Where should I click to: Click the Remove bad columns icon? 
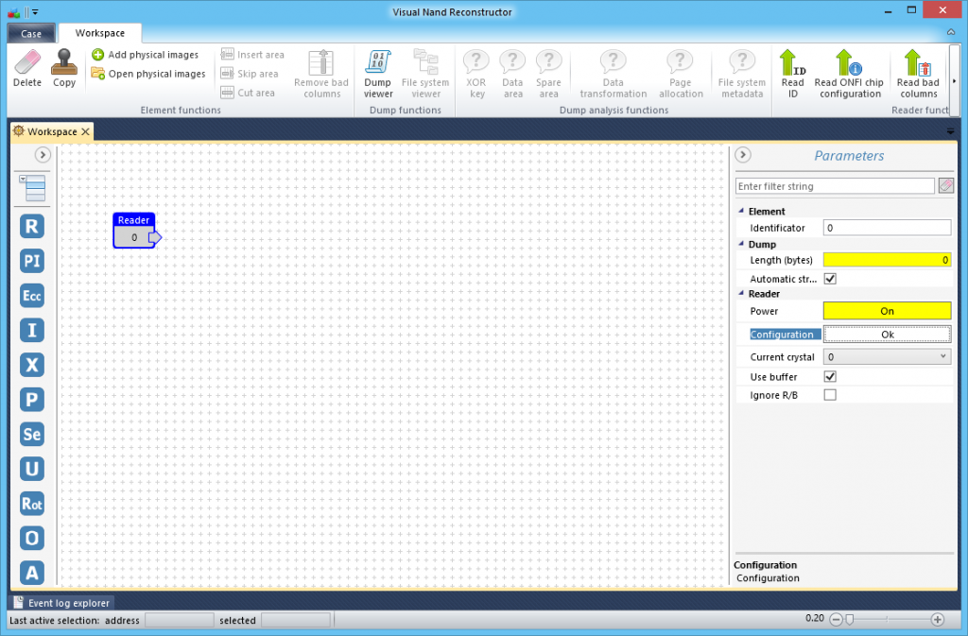pyautogui.click(x=321, y=61)
